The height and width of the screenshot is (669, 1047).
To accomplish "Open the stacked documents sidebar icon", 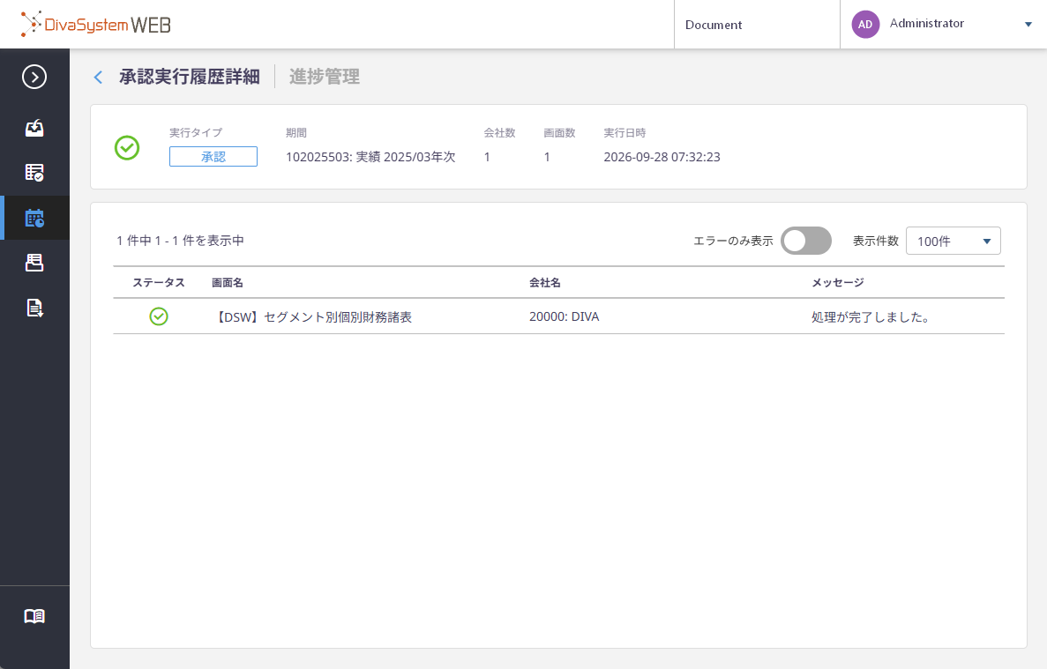I will tap(34, 263).
